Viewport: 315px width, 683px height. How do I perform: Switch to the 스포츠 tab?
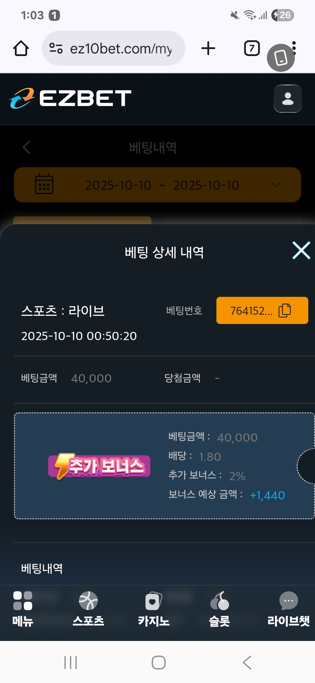point(88,609)
